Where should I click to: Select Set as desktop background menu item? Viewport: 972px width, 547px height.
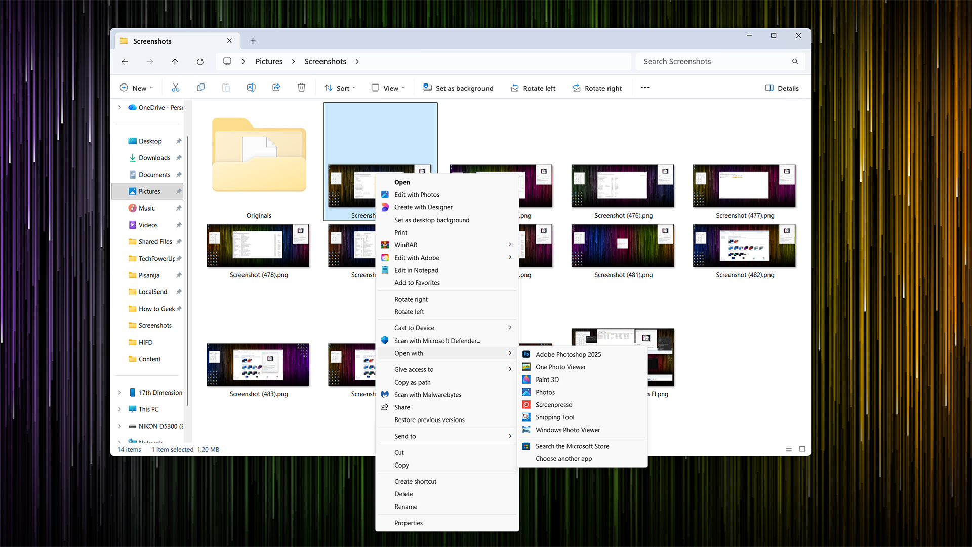[x=447, y=220]
